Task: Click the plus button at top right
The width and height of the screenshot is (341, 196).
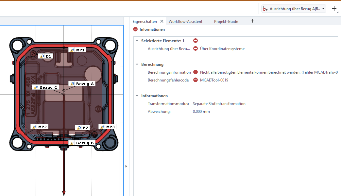Action: pyautogui.click(x=334, y=9)
